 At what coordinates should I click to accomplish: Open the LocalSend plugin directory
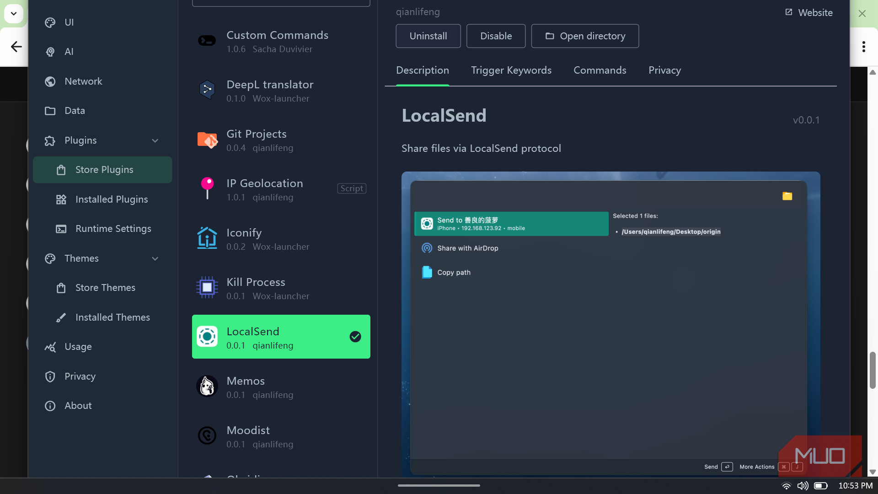(585, 36)
